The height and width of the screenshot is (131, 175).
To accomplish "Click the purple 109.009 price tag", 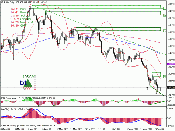I will click(x=171, y=64).
